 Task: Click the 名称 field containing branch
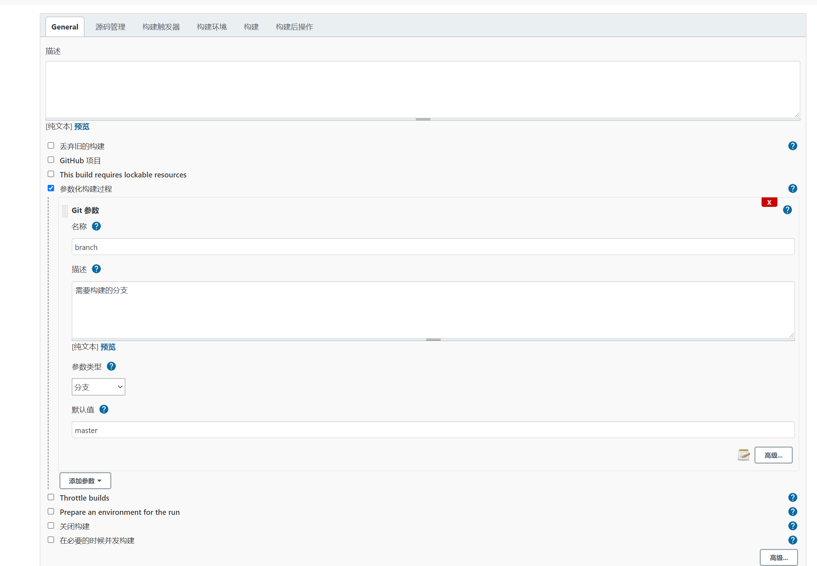pyautogui.click(x=433, y=247)
